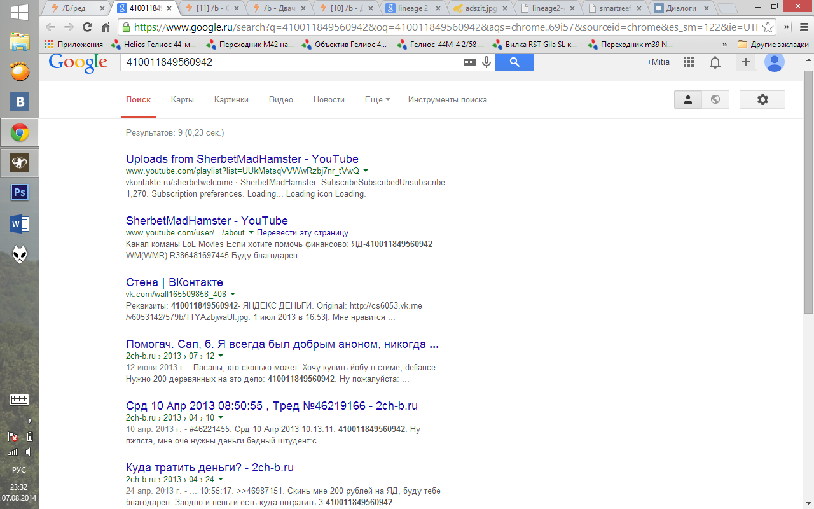Show more bookmarks via the bookmarks bar chevron
Screen dimensions: 814x509
click(726, 45)
